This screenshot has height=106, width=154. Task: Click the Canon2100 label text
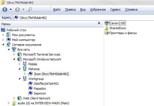(x=117, y=23)
